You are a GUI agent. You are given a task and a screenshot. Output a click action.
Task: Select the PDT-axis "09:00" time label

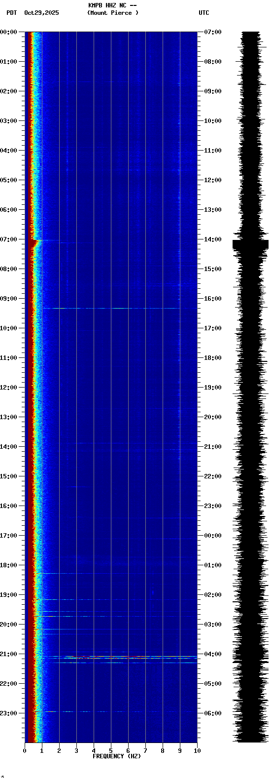click(x=8, y=299)
